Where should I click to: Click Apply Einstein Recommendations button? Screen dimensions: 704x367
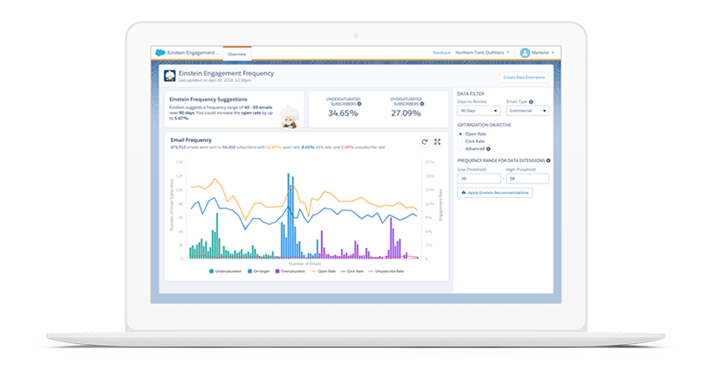click(x=495, y=193)
